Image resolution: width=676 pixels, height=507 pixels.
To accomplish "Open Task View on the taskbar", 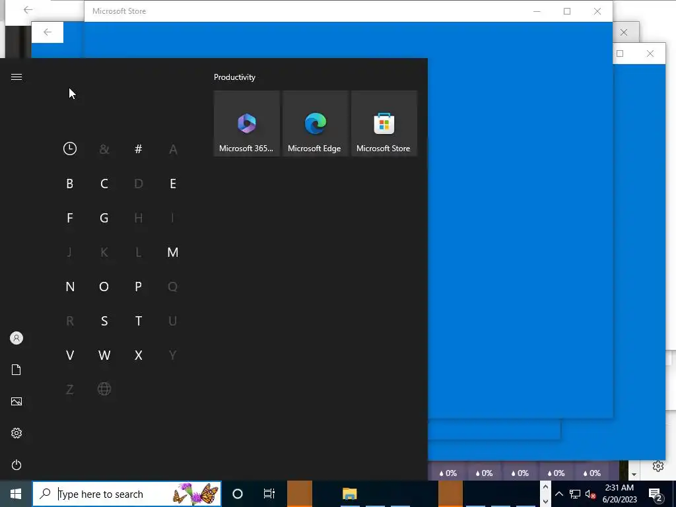I will pyautogui.click(x=269, y=494).
